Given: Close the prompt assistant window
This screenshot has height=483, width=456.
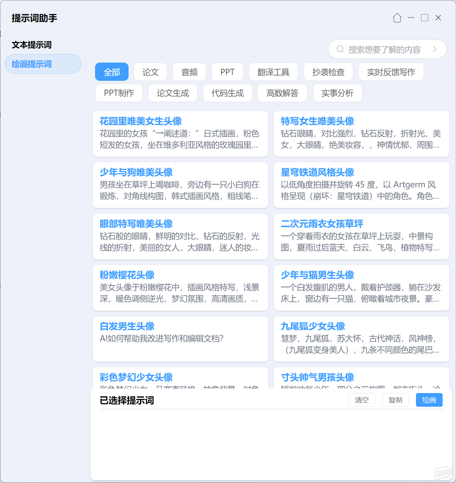Looking at the screenshot, I should click(438, 18).
